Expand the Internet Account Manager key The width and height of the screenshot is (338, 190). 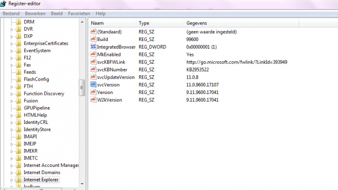coord(12,166)
